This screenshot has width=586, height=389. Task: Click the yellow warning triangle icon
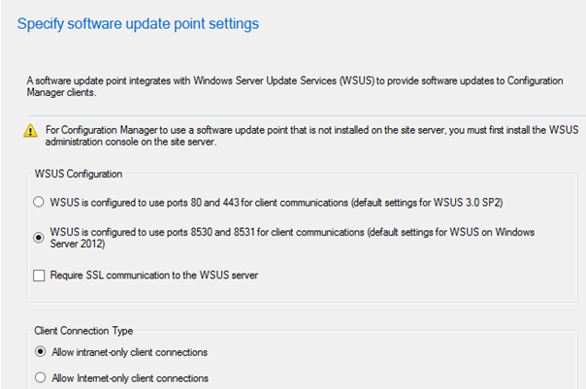click(30, 131)
